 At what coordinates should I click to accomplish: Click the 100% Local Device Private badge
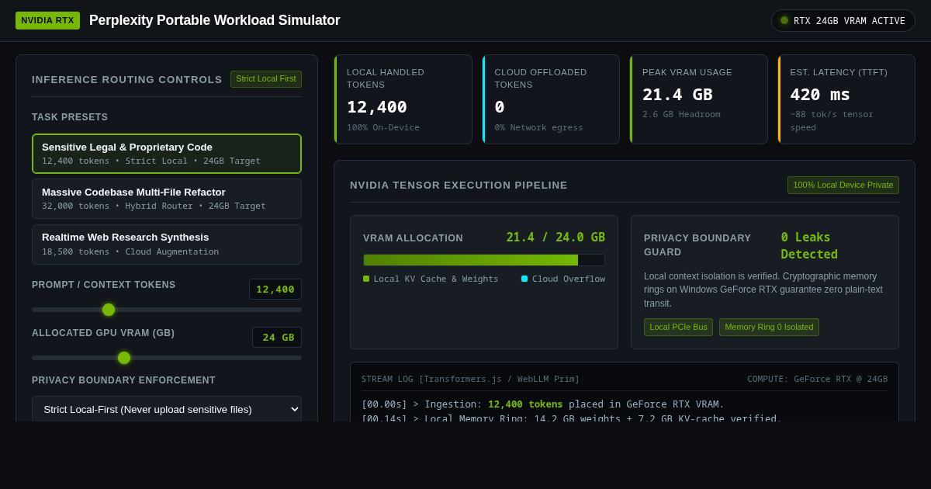(x=843, y=185)
